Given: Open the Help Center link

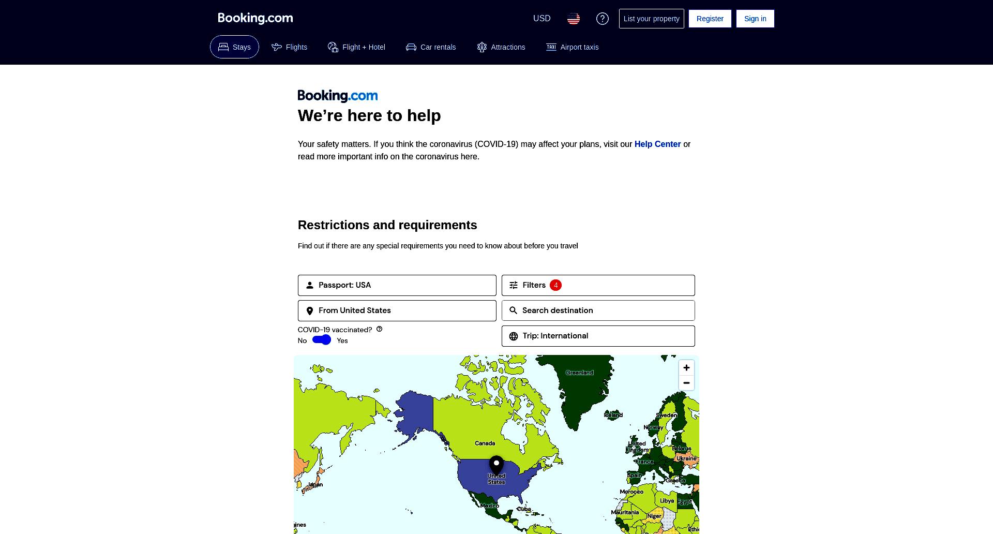Looking at the screenshot, I should pyautogui.click(x=657, y=144).
